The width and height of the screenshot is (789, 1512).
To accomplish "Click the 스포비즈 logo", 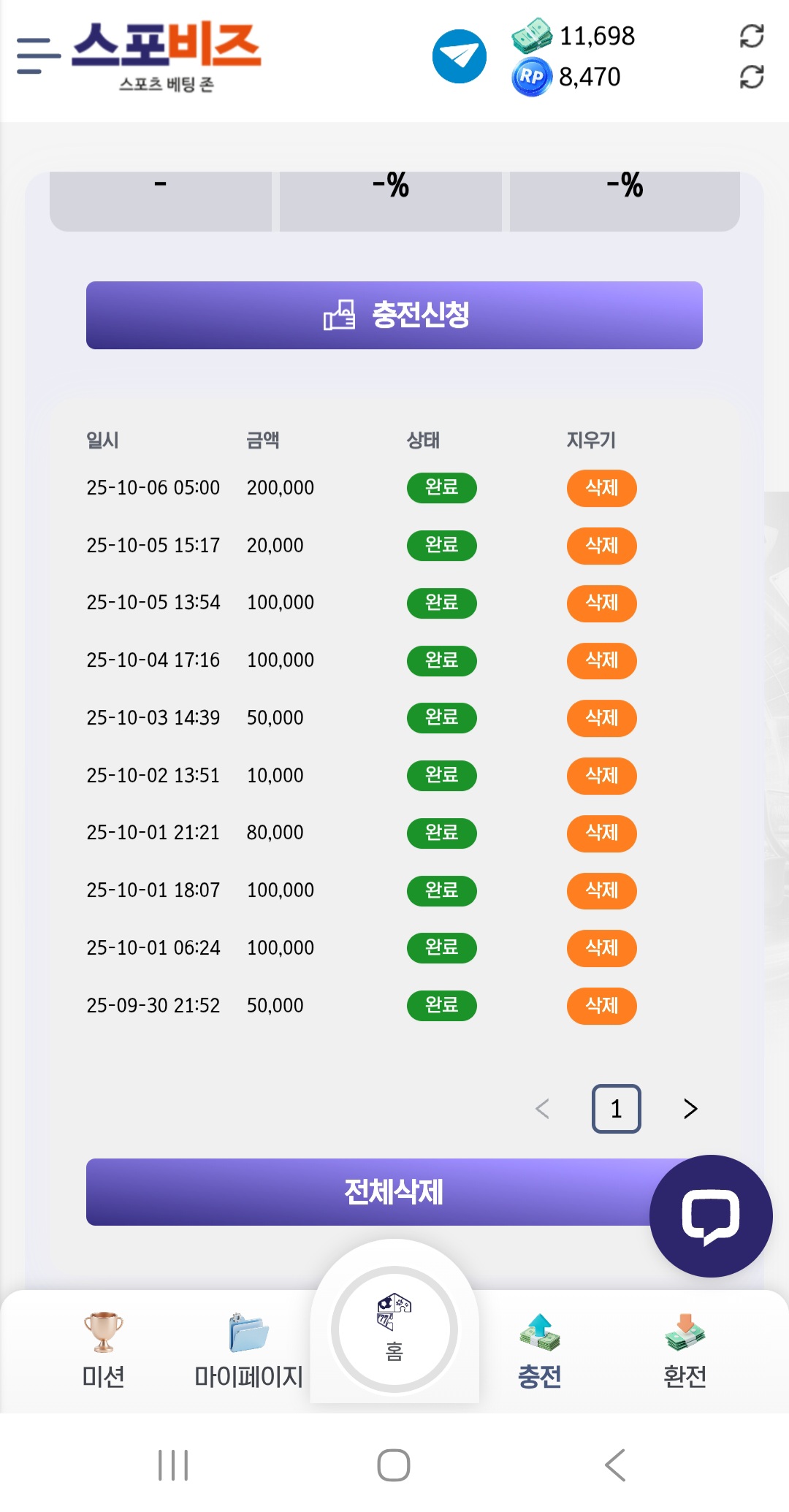I will pos(167,56).
